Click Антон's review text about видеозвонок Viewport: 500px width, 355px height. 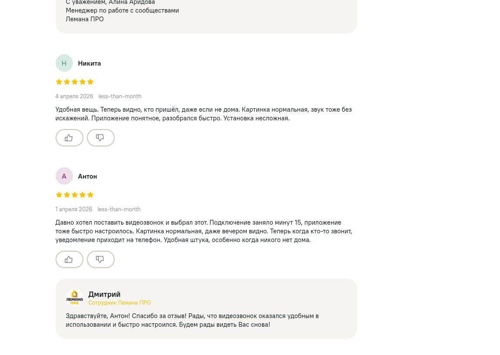(x=204, y=231)
